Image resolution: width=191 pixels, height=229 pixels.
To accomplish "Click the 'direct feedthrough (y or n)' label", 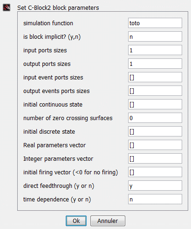I will [59, 186].
